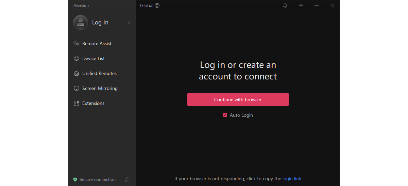Click the Remote Assist arrows icon
The width and height of the screenshot is (408, 186).
(x=76, y=43)
